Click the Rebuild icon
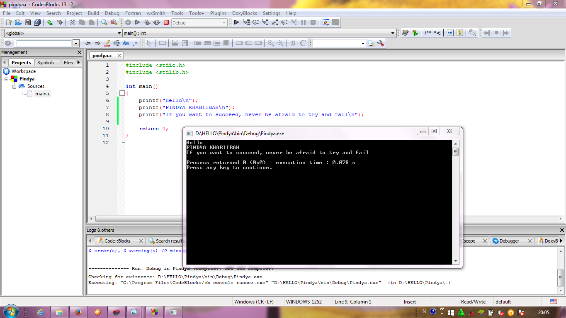Viewport: 566px width, 318px height. (x=157, y=22)
